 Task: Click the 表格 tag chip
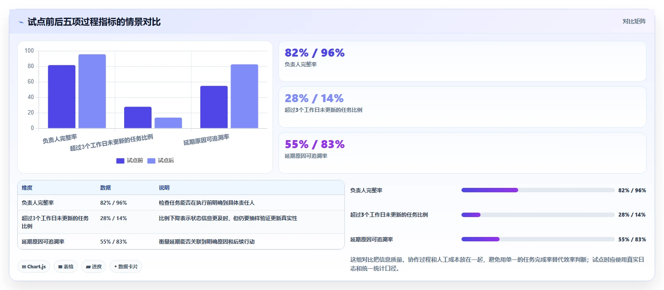(x=66, y=267)
